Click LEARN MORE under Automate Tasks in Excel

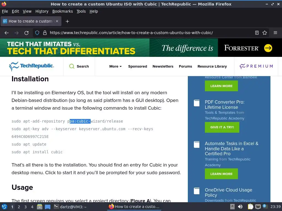221,174
